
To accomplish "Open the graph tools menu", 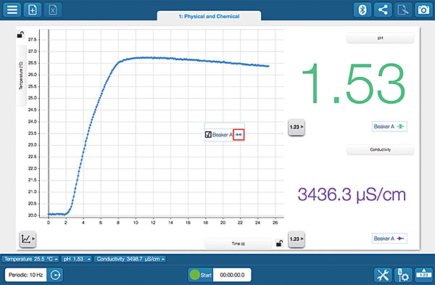I will pos(28,239).
